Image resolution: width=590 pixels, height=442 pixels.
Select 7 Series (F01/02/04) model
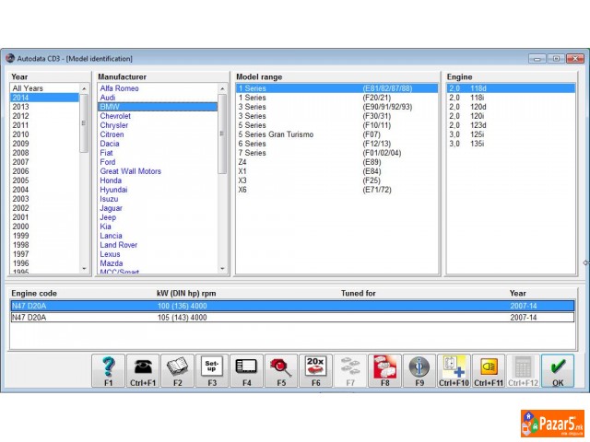[x=336, y=153]
